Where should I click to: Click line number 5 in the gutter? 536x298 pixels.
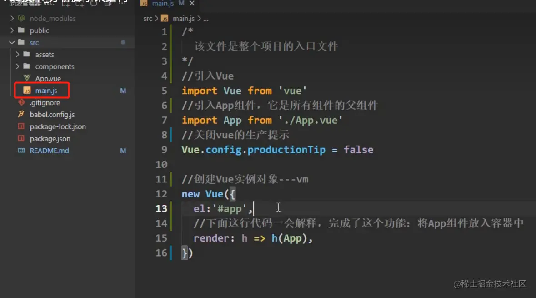[x=164, y=91]
